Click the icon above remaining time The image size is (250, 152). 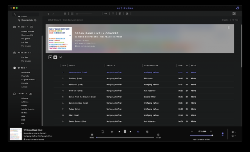(158, 134)
